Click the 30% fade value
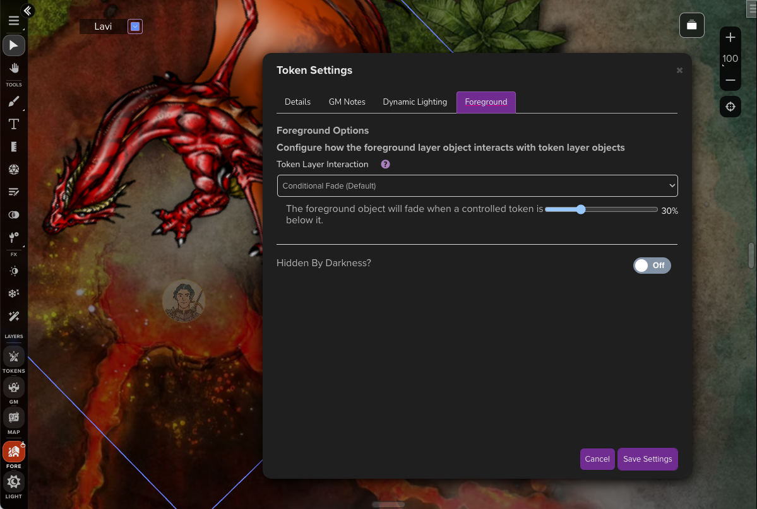The height and width of the screenshot is (509, 757). pyautogui.click(x=670, y=211)
